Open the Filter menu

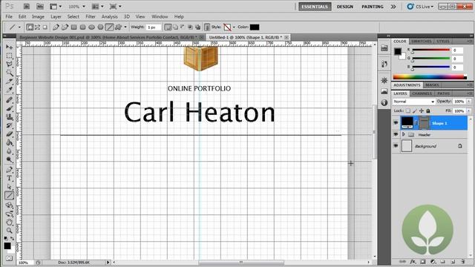[91, 16]
